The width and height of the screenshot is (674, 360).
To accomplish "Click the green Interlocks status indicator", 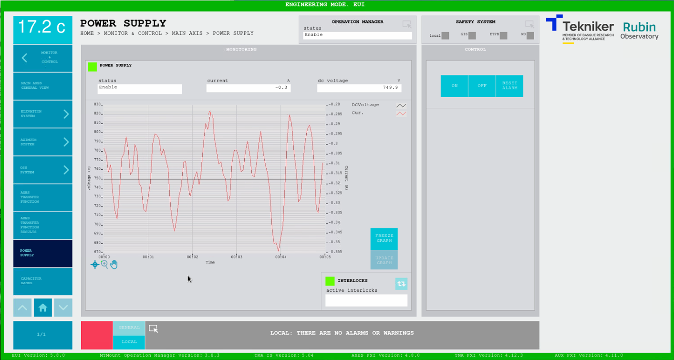I will click(330, 281).
